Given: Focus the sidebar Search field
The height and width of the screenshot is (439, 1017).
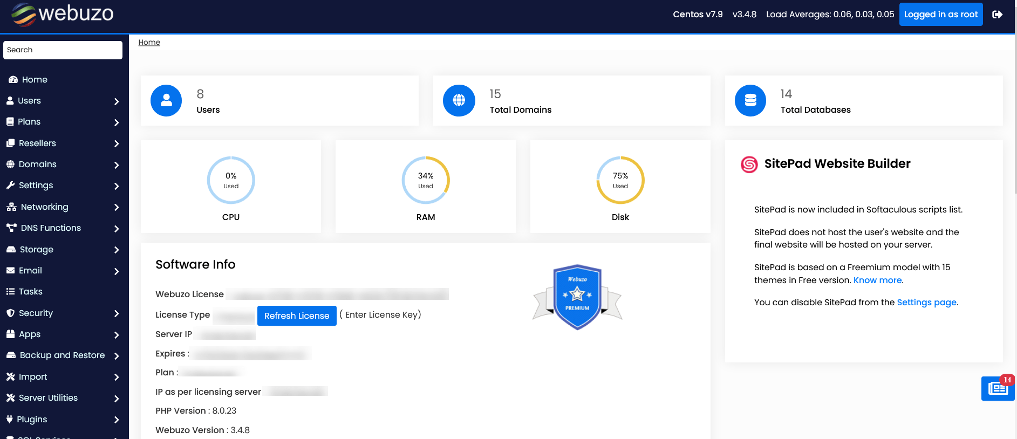Looking at the screenshot, I should coord(63,50).
